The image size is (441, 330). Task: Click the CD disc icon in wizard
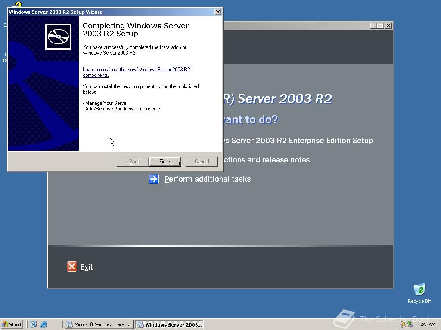[58, 37]
